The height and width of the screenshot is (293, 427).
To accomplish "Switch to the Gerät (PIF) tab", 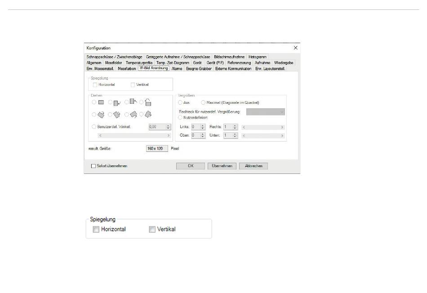I will point(215,62).
